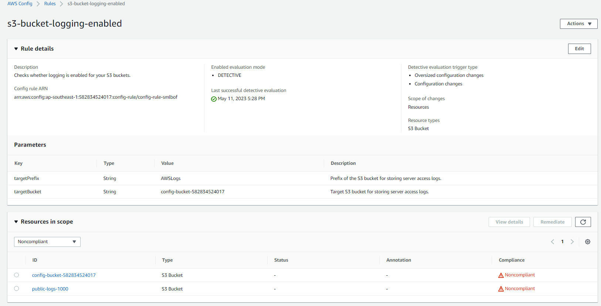Collapse the Resources in scope section
The height and width of the screenshot is (306, 601).
point(16,222)
